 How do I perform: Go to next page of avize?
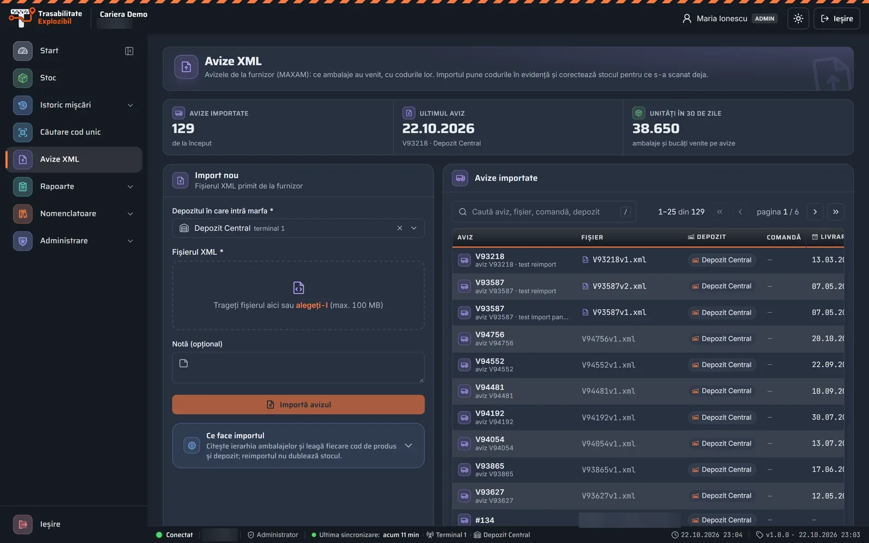coord(815,212)
